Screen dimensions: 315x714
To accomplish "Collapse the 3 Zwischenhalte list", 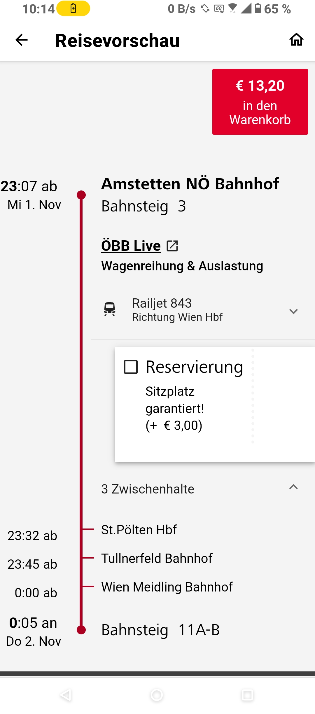I will coord(293,487).
